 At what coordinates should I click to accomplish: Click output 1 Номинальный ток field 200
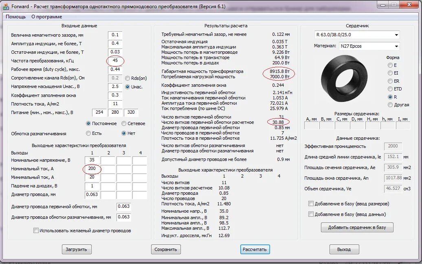coord(92,169)
